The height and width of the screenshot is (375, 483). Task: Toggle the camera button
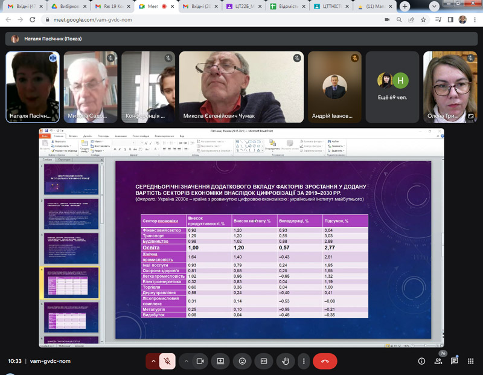tap(199, 361)
